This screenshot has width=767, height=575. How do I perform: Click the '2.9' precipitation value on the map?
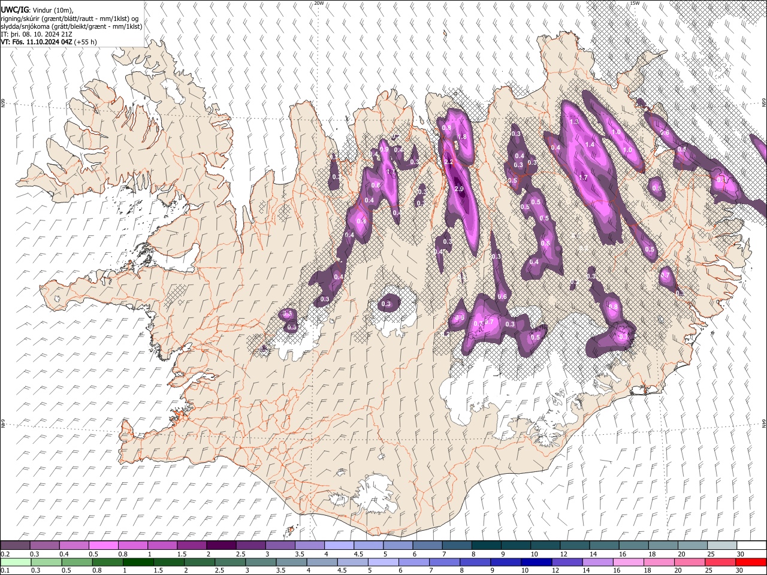(460, 189)
